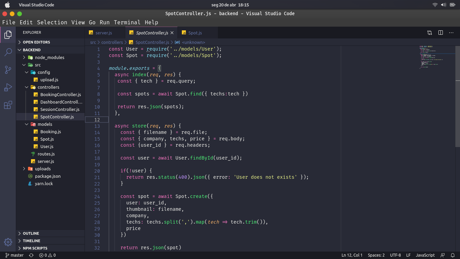This screenshot has width=460, height=259.
Task: Click the Wi-Fi icon in system bar
Action: 435,5
